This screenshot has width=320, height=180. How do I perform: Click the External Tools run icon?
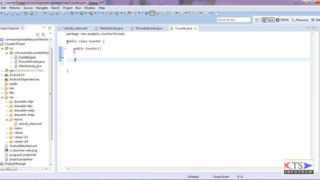(91, 13)
